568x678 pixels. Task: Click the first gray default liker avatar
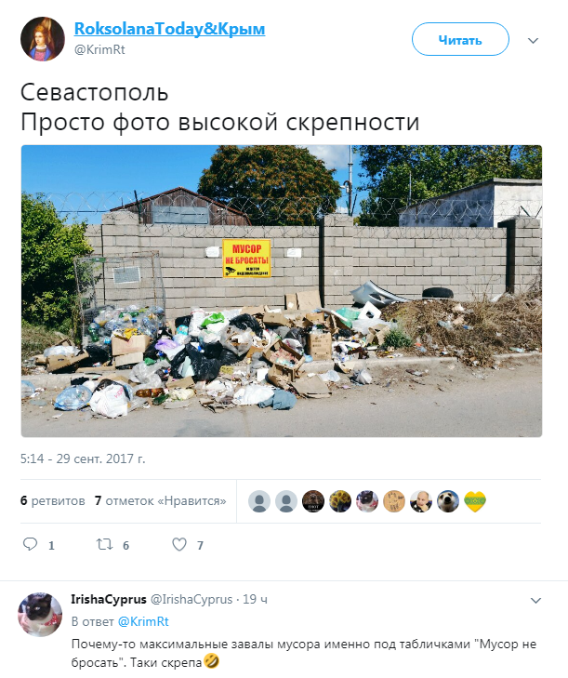[259, 501]
